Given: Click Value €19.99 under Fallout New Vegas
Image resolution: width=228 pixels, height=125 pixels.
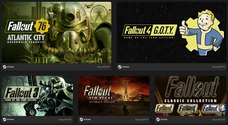Looking at the screenshot, I should click(142, 120).
